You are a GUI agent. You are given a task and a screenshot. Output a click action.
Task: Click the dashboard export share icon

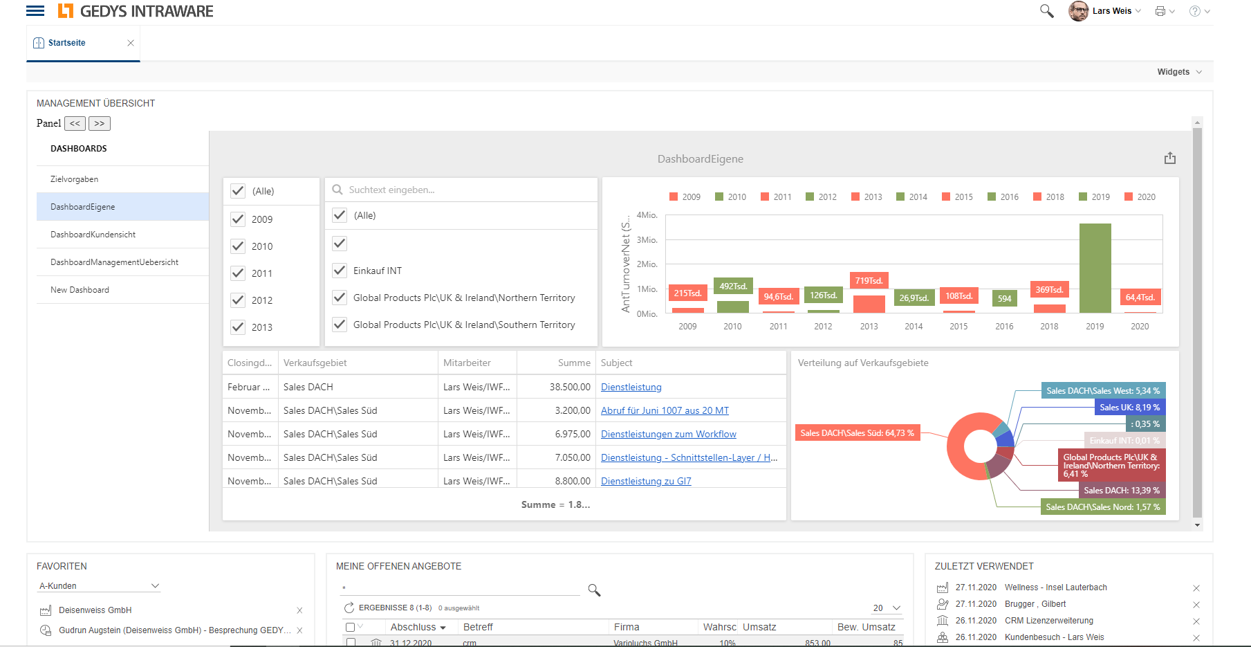click(x=1170, y=158)
